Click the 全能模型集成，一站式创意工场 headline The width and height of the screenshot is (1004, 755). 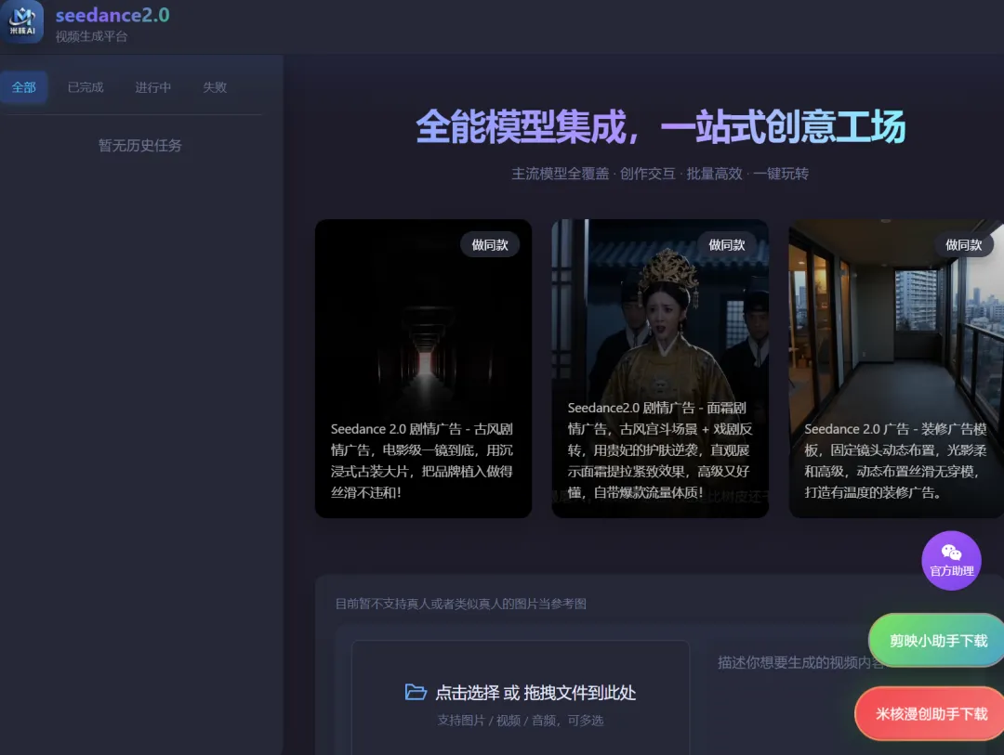pyautogui.click(x=660, y=126)
